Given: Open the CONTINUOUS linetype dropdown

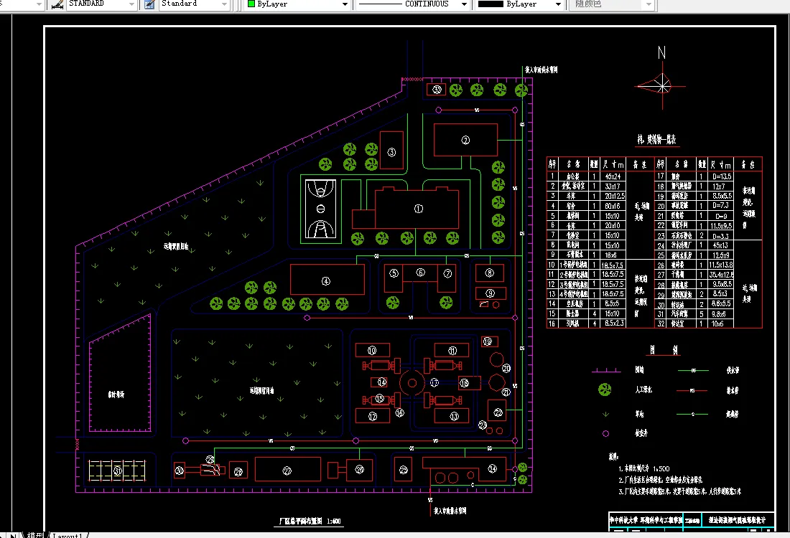Looking at the screenshot, I should click(x=464, y=4).
